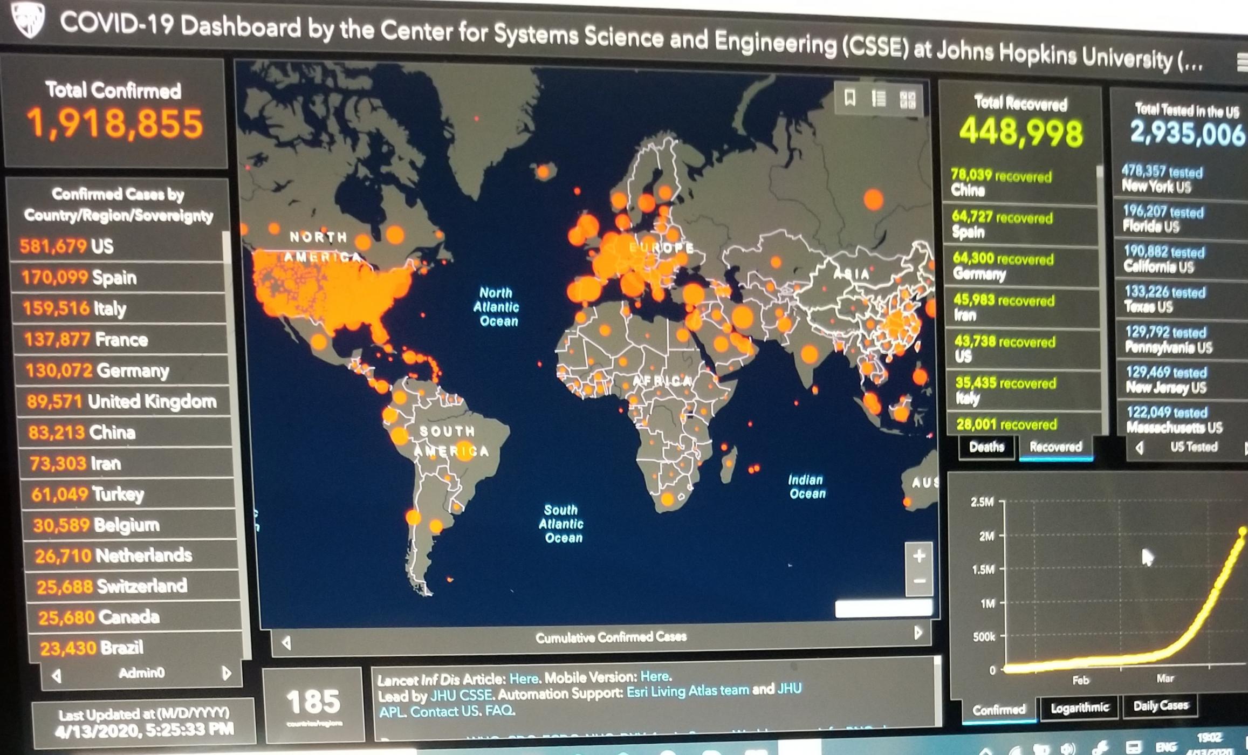The height and width of the screenshot is (755, 1248).
Task: Open the map legend list icon
Action: click(879, 99)
